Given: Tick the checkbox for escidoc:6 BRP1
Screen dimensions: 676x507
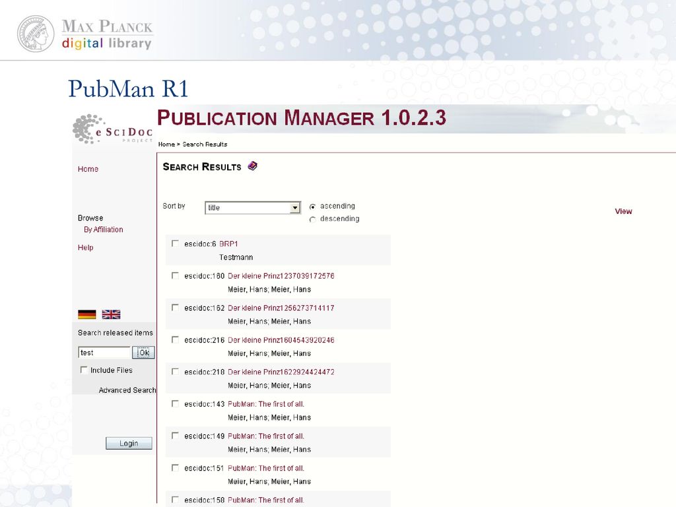Looking at the screenshot, I should click(175, 244).
